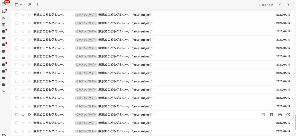The height and width of the screenshot is (136, 296).
Task: Expand more labels chevron in sidebar
Action: (4, 91)
